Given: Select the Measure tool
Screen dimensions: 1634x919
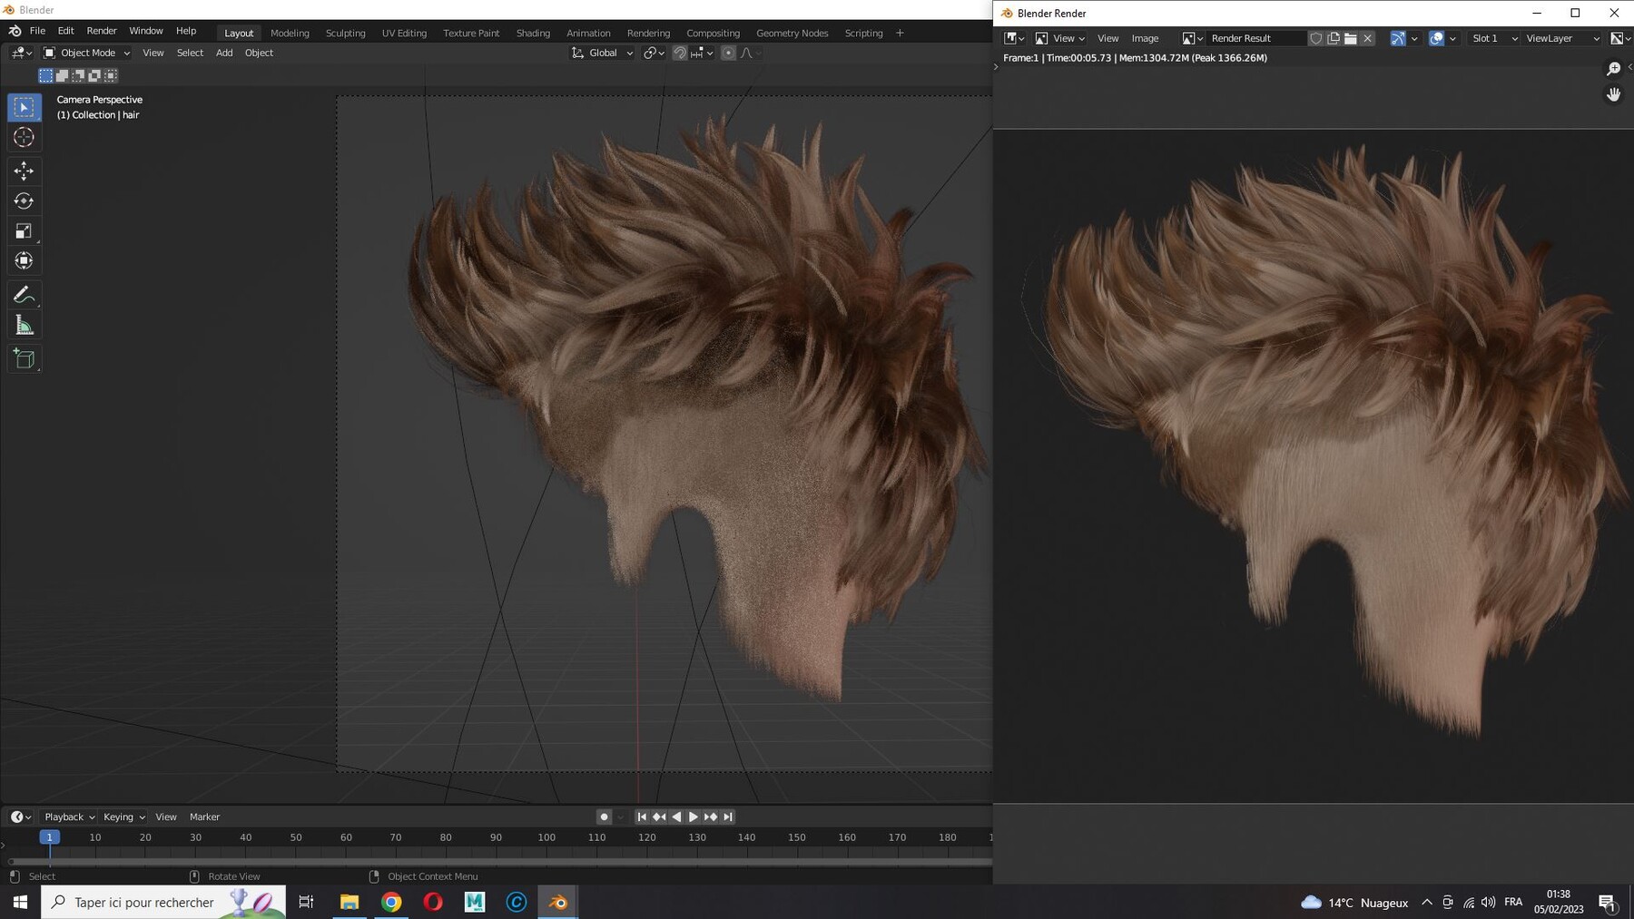Looking at the screenshot, I should point(25,325).
